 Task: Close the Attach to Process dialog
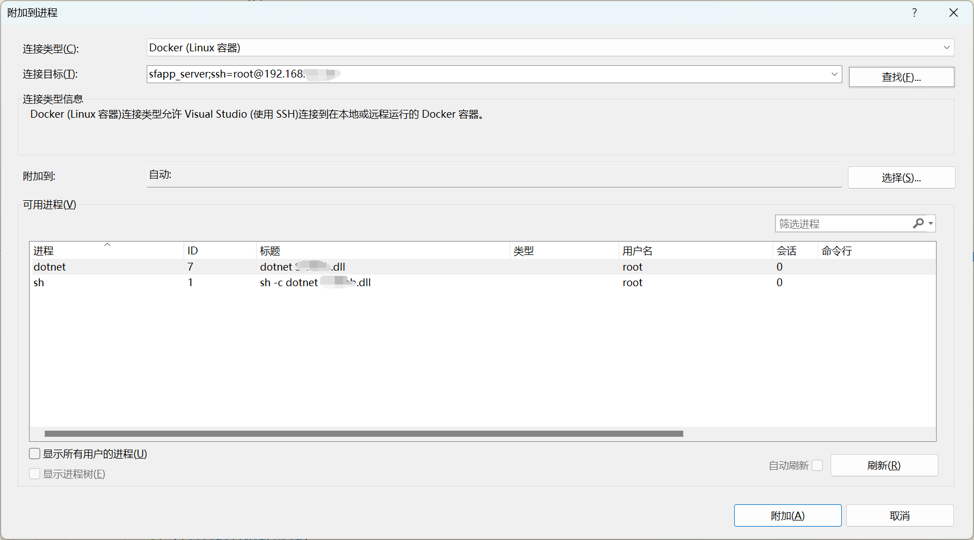coord(953,13)
